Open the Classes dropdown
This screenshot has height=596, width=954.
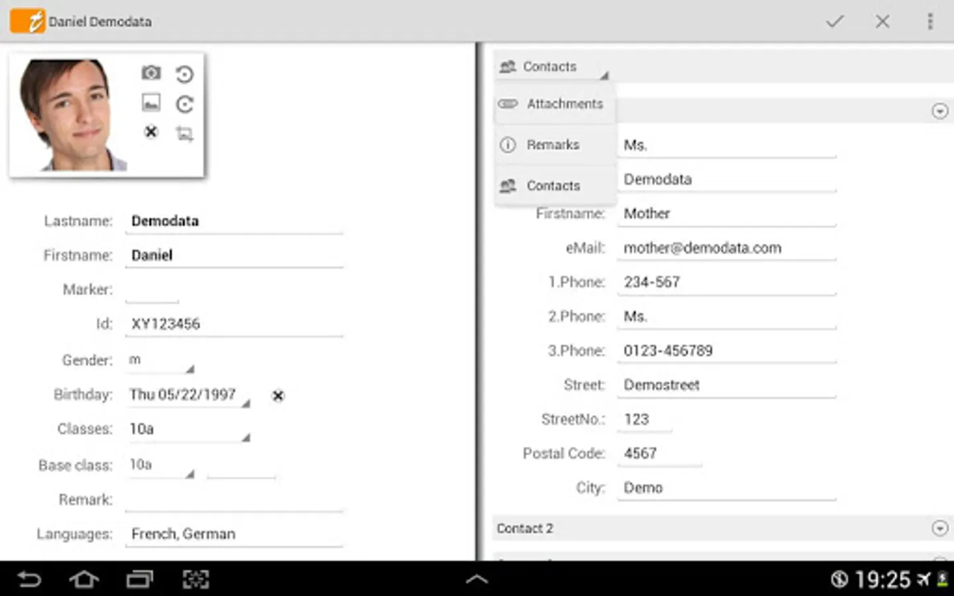pyautogui.click(x=189, y=430)
